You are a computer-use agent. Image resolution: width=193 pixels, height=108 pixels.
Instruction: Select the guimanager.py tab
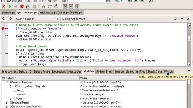[27, 13]
